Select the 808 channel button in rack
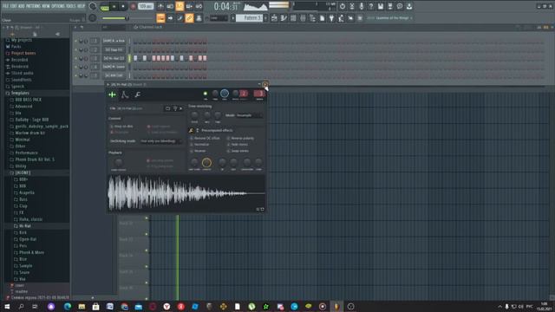The width and height of the screenshot is (555, 312). pos(114,75)
